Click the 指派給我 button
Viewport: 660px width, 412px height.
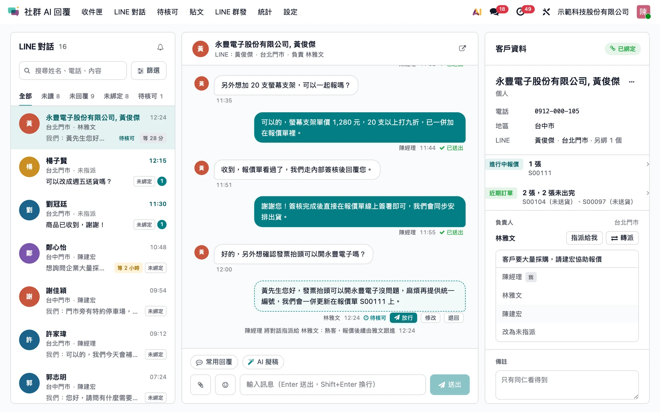tap(584, 238)
